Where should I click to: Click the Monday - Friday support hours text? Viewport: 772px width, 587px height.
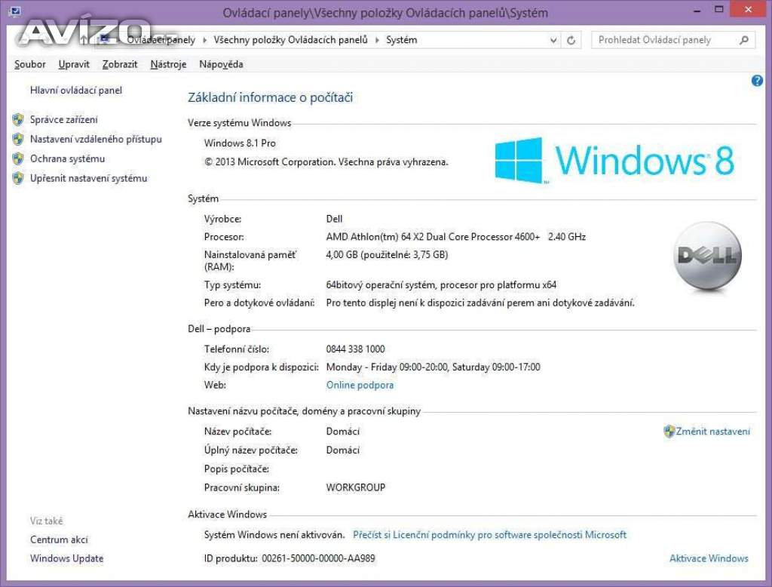(x=433, y=367)
